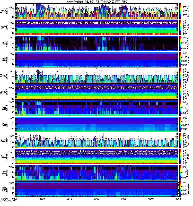The height and width of the screenshot is (206, 193).
Task: Click the thd fbk scm1 spectrogram panel
Action: coord(97,124)
